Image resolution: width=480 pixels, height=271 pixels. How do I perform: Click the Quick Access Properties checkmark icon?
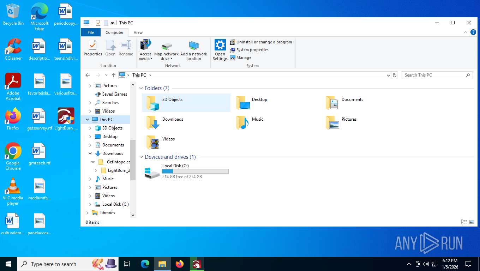pos(98,23)
